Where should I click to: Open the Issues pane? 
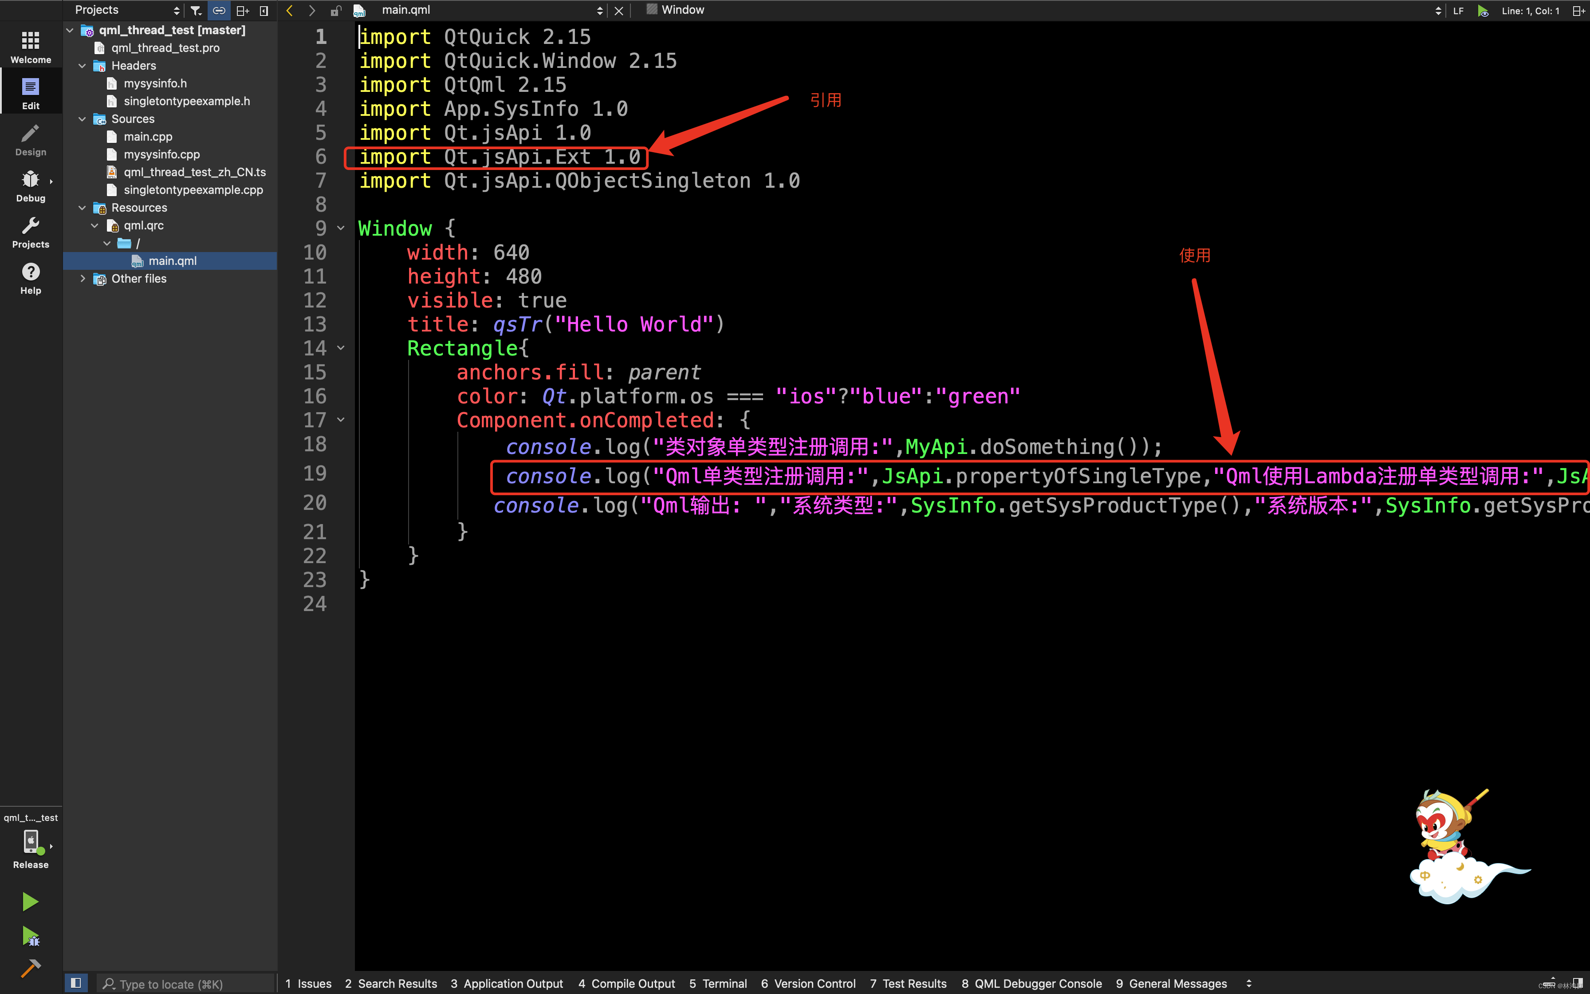308,983
